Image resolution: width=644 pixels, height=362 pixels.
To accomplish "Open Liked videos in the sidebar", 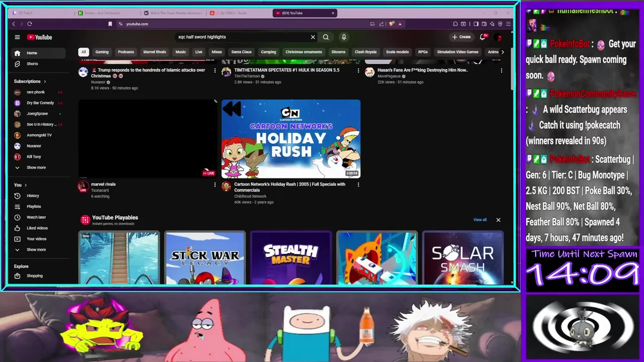I will point(36,228).
